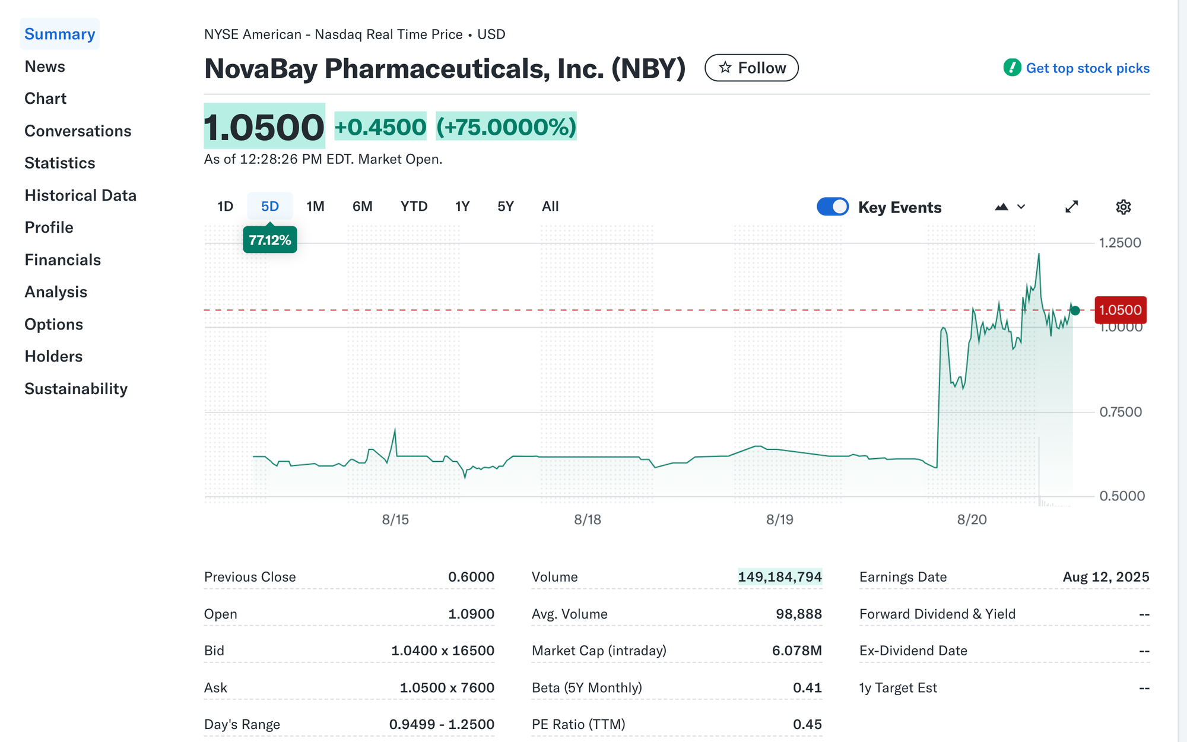This screenshot has height=742, width=1187.
Task: Select the 6M chart range
Action: pyautogui.click(x=362, y=206)
